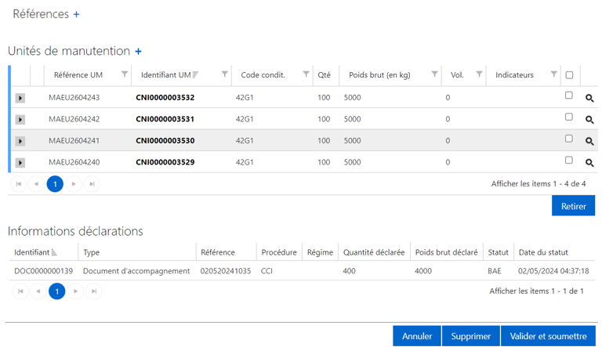The width and height of the screenshot is (602, 347).
Task: View details of MAEU2604240 with magnifier
Action: tap(589, 163)
